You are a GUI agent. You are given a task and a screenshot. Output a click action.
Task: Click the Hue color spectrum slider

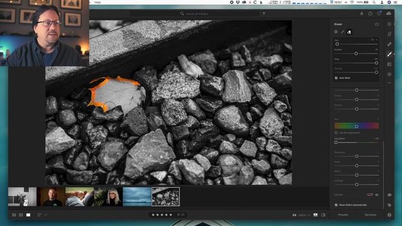[356, 126]
